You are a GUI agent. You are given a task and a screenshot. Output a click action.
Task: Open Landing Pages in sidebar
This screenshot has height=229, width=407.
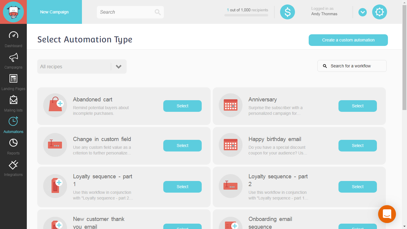13,79
